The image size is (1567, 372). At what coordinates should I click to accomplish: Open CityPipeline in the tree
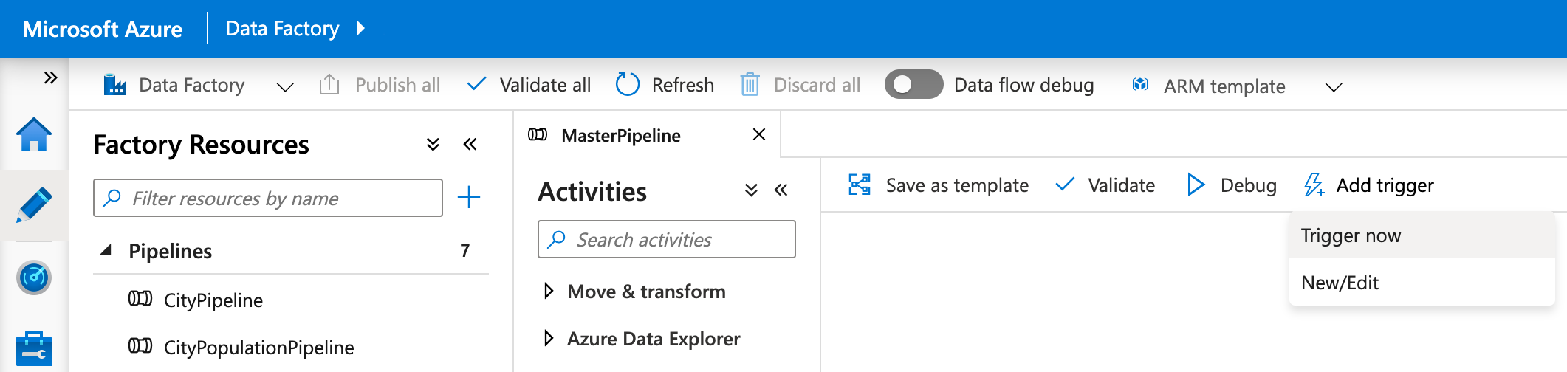[213, 300]
